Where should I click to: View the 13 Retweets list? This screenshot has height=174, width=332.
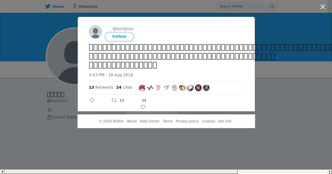(101, 87)
